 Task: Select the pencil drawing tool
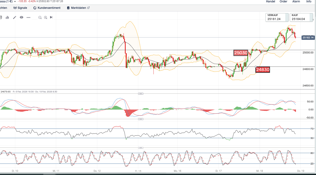(x=14, y=17)
